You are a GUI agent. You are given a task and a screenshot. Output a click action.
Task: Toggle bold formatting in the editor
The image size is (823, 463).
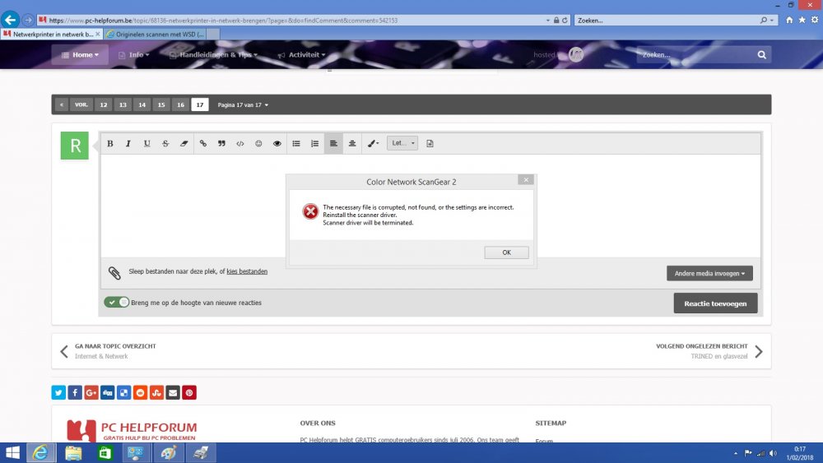coord(110,144)
